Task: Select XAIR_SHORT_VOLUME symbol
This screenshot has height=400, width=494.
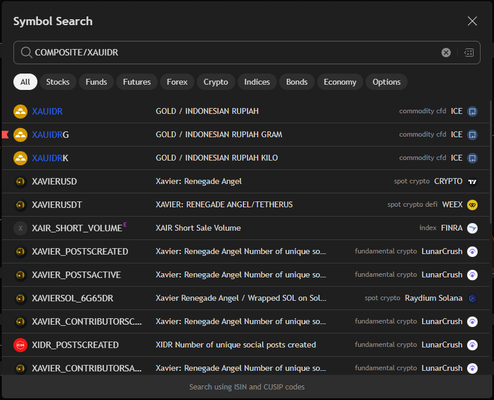Action: tap(77, 228)
